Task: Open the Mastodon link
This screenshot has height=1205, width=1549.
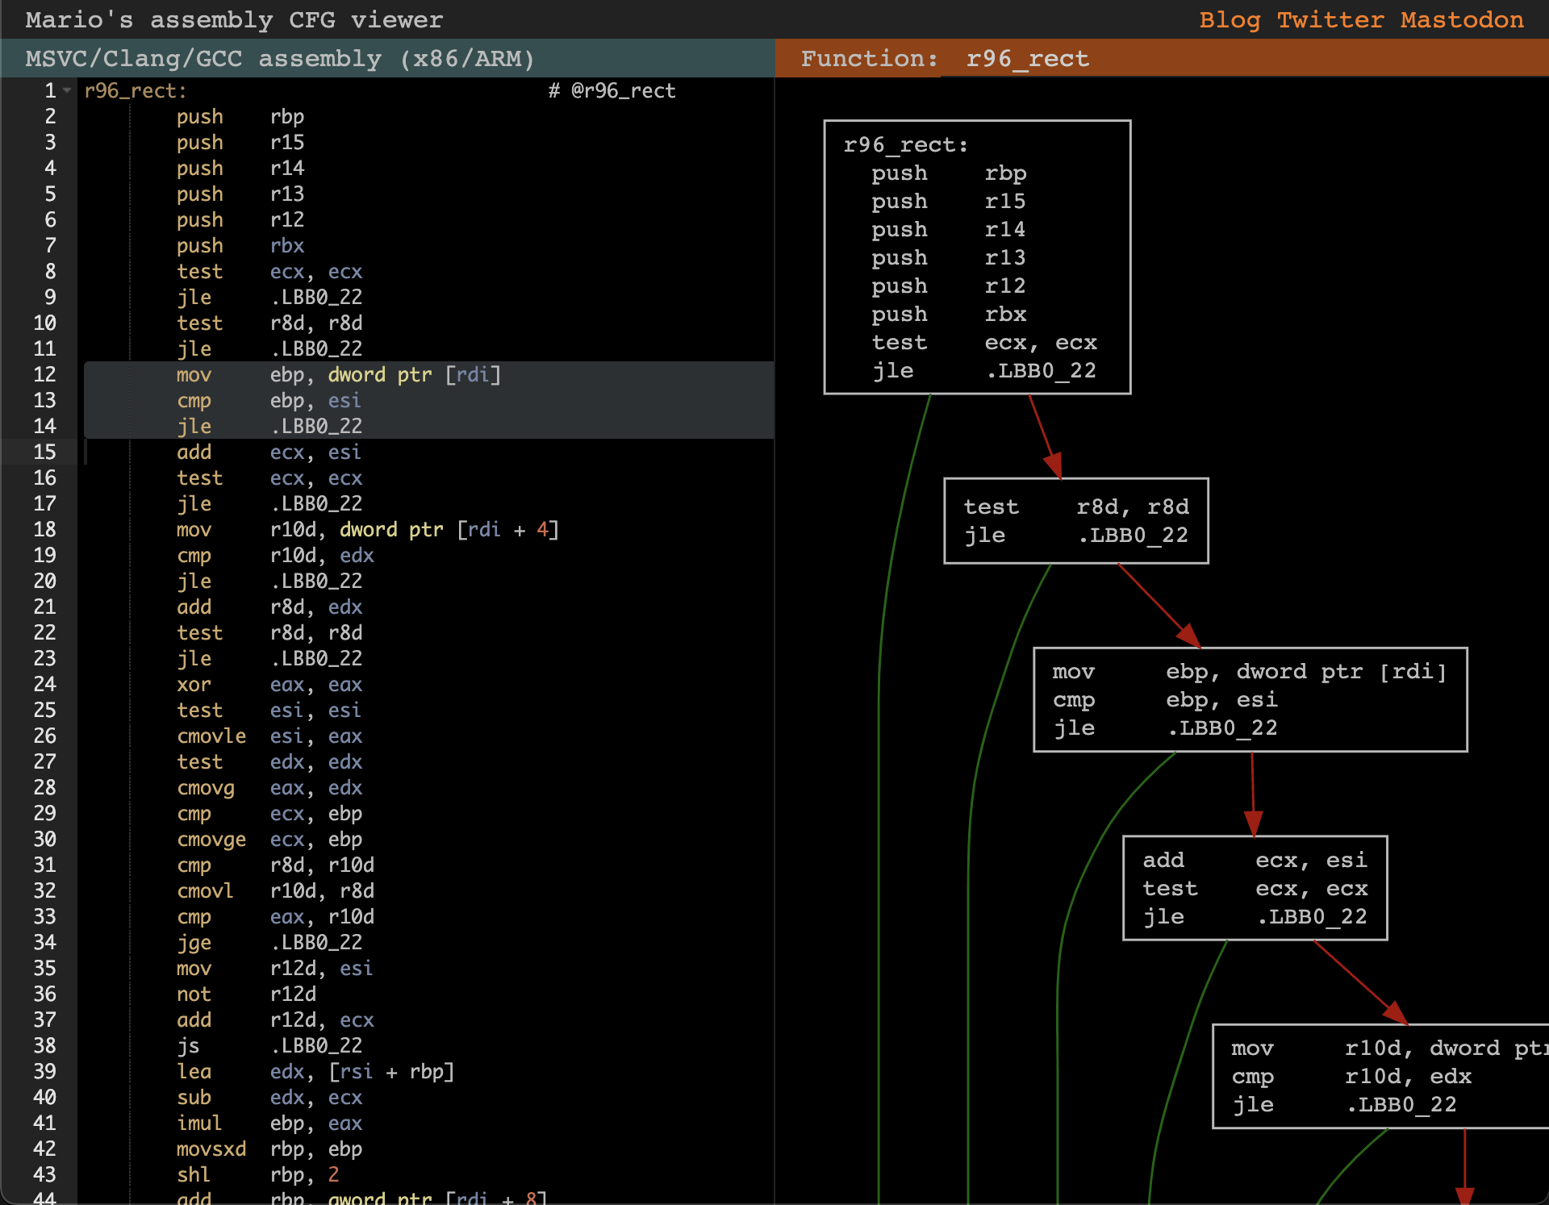Action: [1461, 19]
